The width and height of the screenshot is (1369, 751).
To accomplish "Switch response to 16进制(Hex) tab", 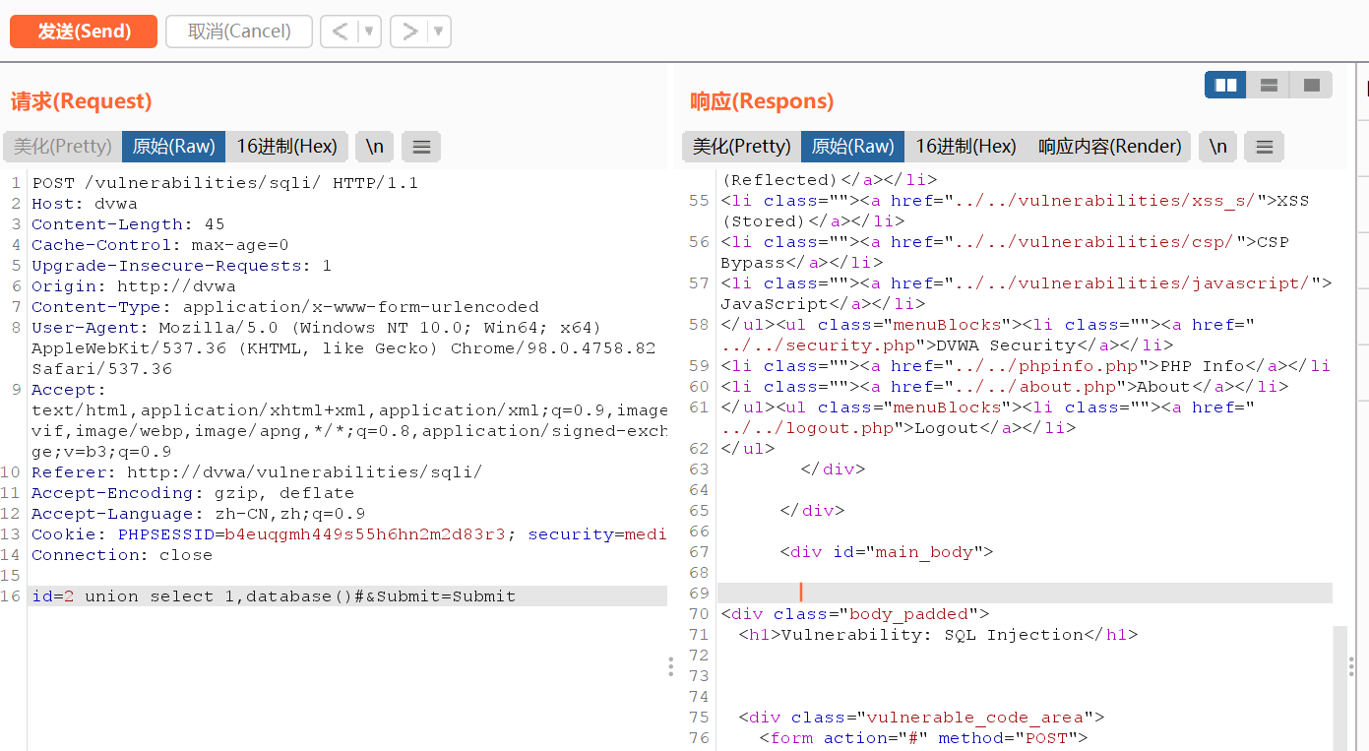I will tap(965, 147).
